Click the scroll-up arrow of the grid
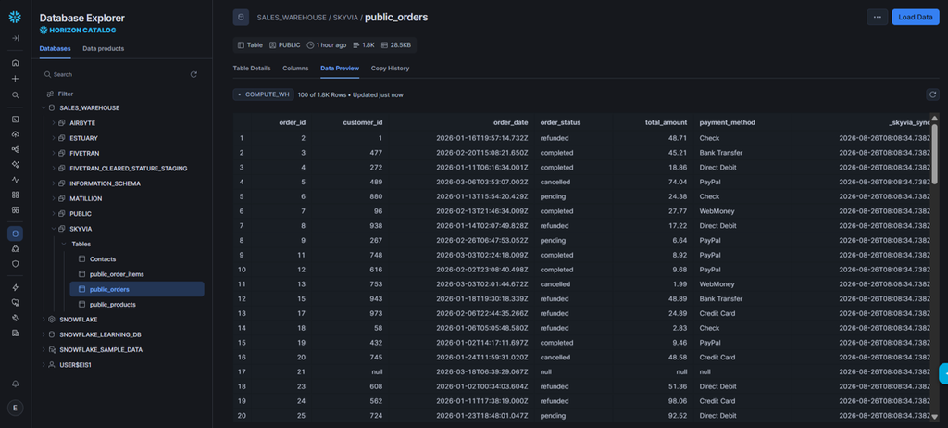Image resolution: width=948 pixels, height=428 pixels. pos(934,119)
